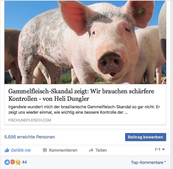
Task: View the 44 reactions count
Action: 24,162
